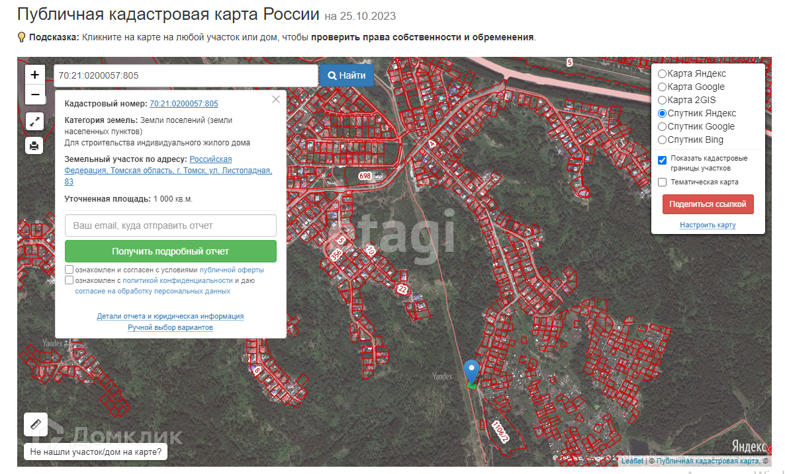This screenshot has height=474, width=785.
Task: Toggle fullscreen map view icon
Action: pos(34,122)
